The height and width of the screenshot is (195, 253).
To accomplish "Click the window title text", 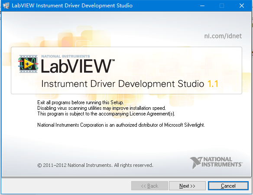I will [x=72, y=6].
